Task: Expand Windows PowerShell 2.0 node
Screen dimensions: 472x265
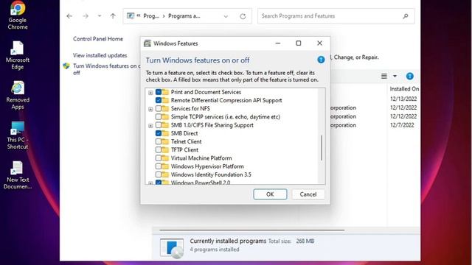Action: [150, 183]
